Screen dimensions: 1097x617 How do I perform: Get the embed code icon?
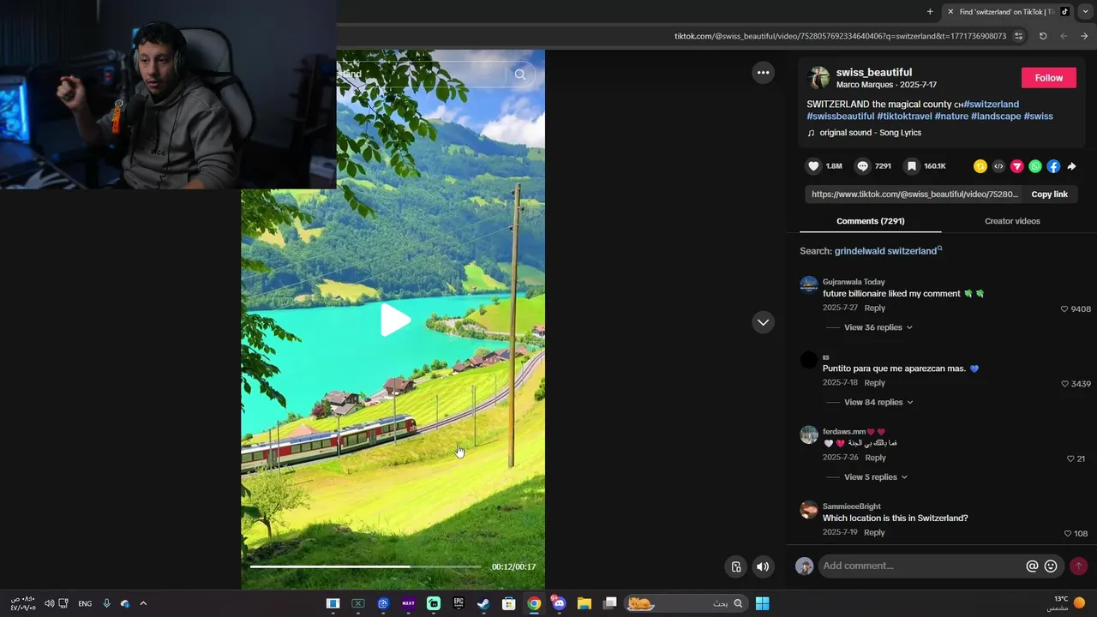(998, 166)
